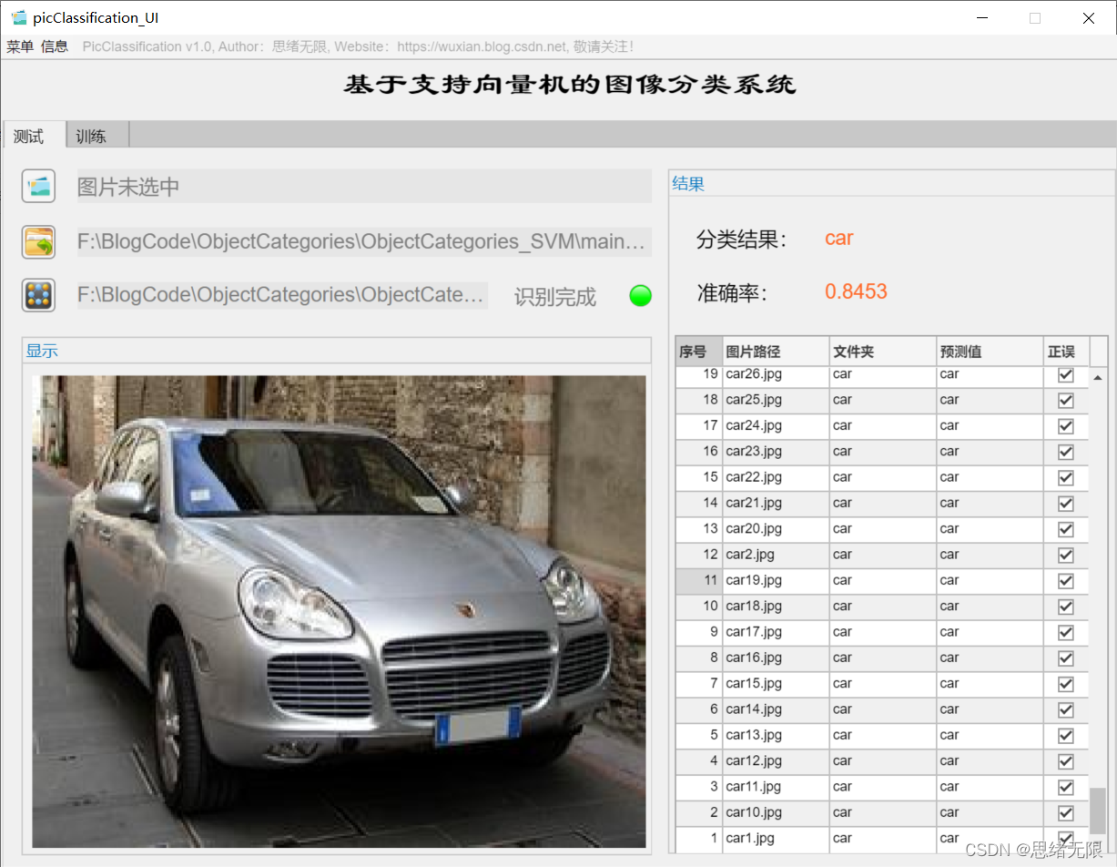Select the car24.jpg file name cell

777,426
